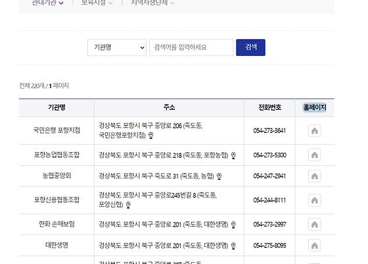This screenshot has width=368, height=264.
Task: Click the 전체 220개 / 1 페이지 count text
Action: (44, 86)
